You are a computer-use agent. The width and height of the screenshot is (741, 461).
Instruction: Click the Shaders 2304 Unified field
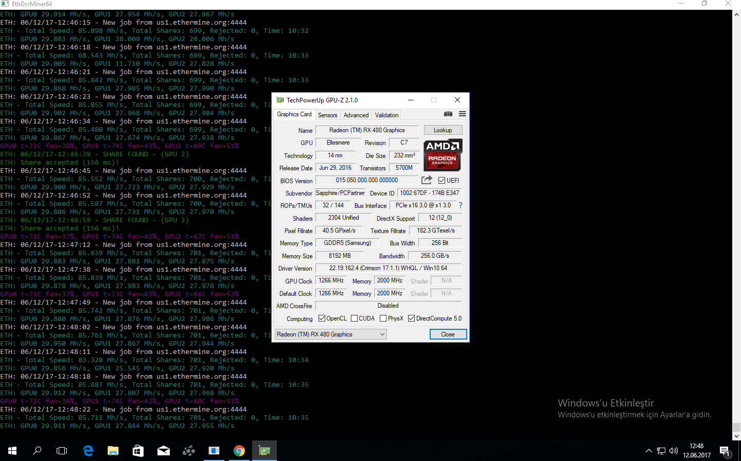(x=344, y=218)
